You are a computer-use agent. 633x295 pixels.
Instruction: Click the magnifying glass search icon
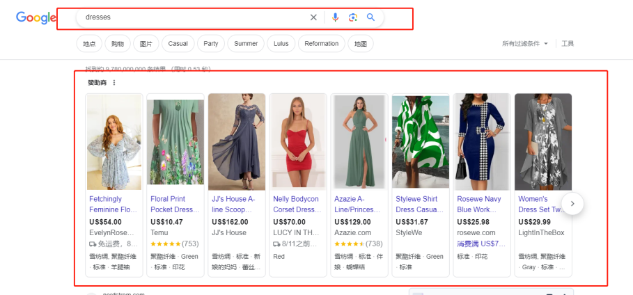(370, 17)
